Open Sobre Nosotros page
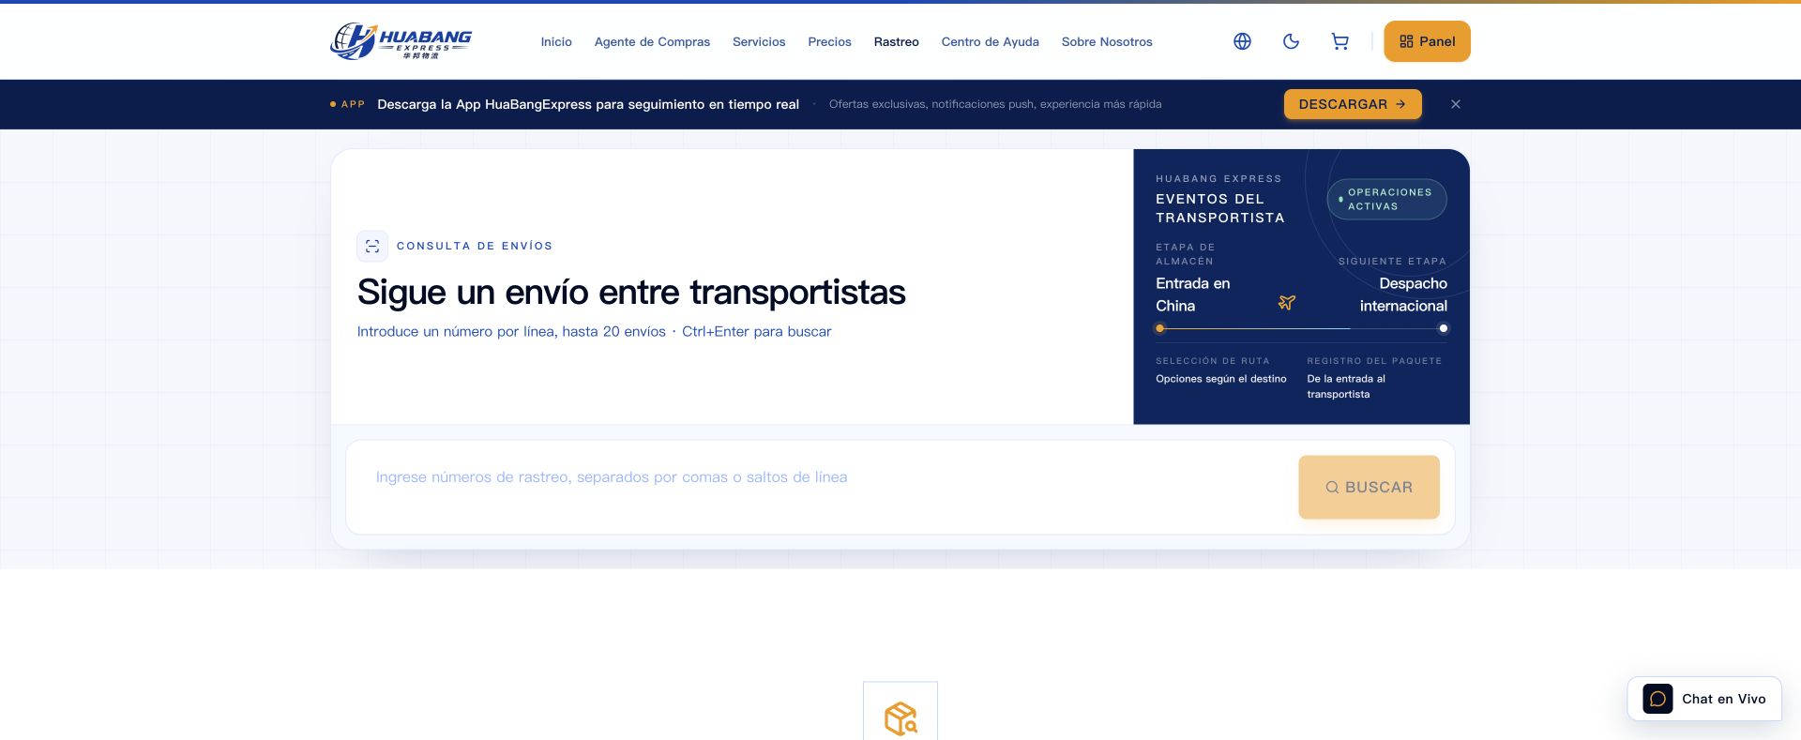This screenshot has height=740, width=1801. (x=1107, y=42)
